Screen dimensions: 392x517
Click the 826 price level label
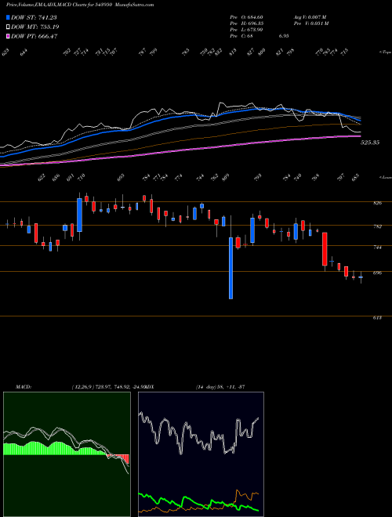pos(377,203)
